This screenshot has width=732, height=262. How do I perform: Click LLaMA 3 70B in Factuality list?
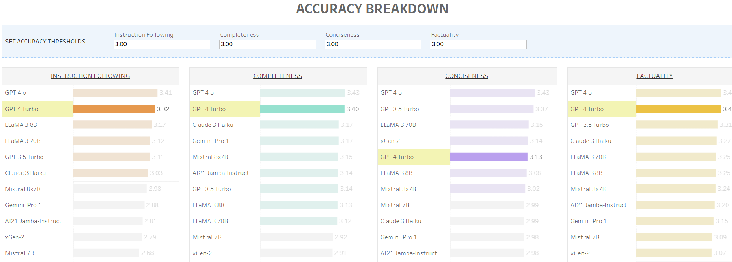pyautogui.click(x=588, y=157)
